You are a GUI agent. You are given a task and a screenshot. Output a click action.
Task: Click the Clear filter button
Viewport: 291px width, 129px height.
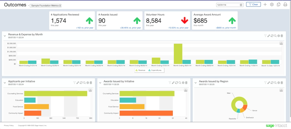click(x=253, y=5)
